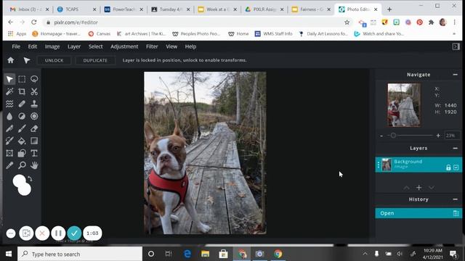Viewport: 465px width, 261px height.
Task: Open the Background layer options dots
Action: click(378, 165)
